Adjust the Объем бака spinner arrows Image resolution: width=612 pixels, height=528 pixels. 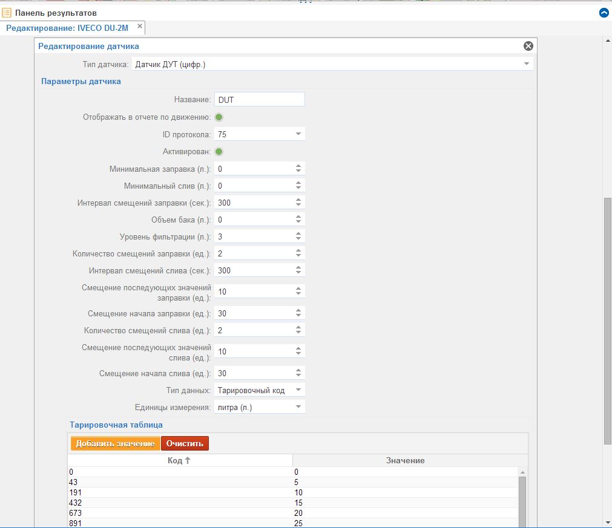coord(298,220)
